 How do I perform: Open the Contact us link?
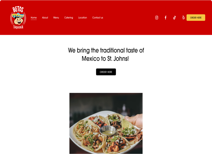tap(98, 18)
